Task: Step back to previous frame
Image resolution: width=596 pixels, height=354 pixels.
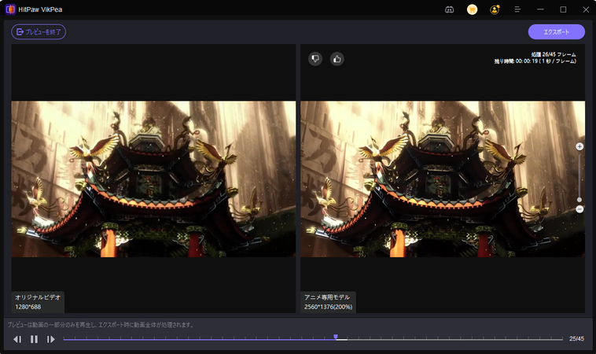Action: pyautogui.click(x=17, y=339)
